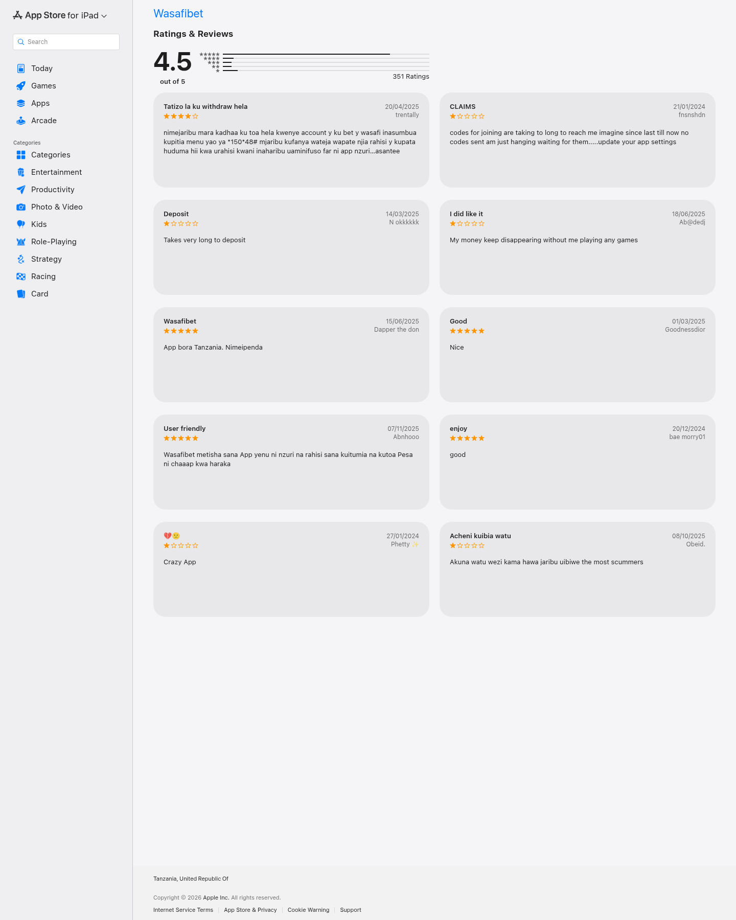Viewport: 736px width, 920px height.
Task: Click the date 08/10/2025 on Obeid's review
Action: tap(688, 536)
